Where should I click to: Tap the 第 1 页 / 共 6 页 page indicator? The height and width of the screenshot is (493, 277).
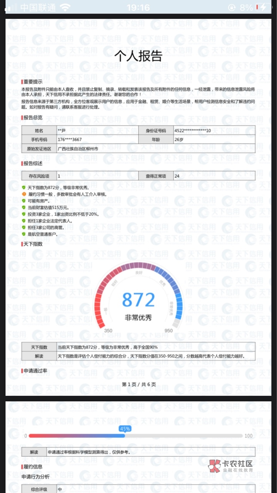pyautogui.click(x=138, y=384)
